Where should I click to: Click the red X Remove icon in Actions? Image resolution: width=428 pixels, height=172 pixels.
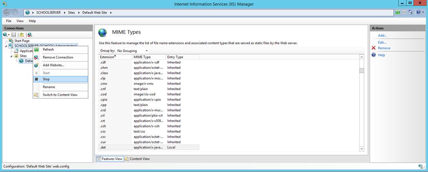374,48
